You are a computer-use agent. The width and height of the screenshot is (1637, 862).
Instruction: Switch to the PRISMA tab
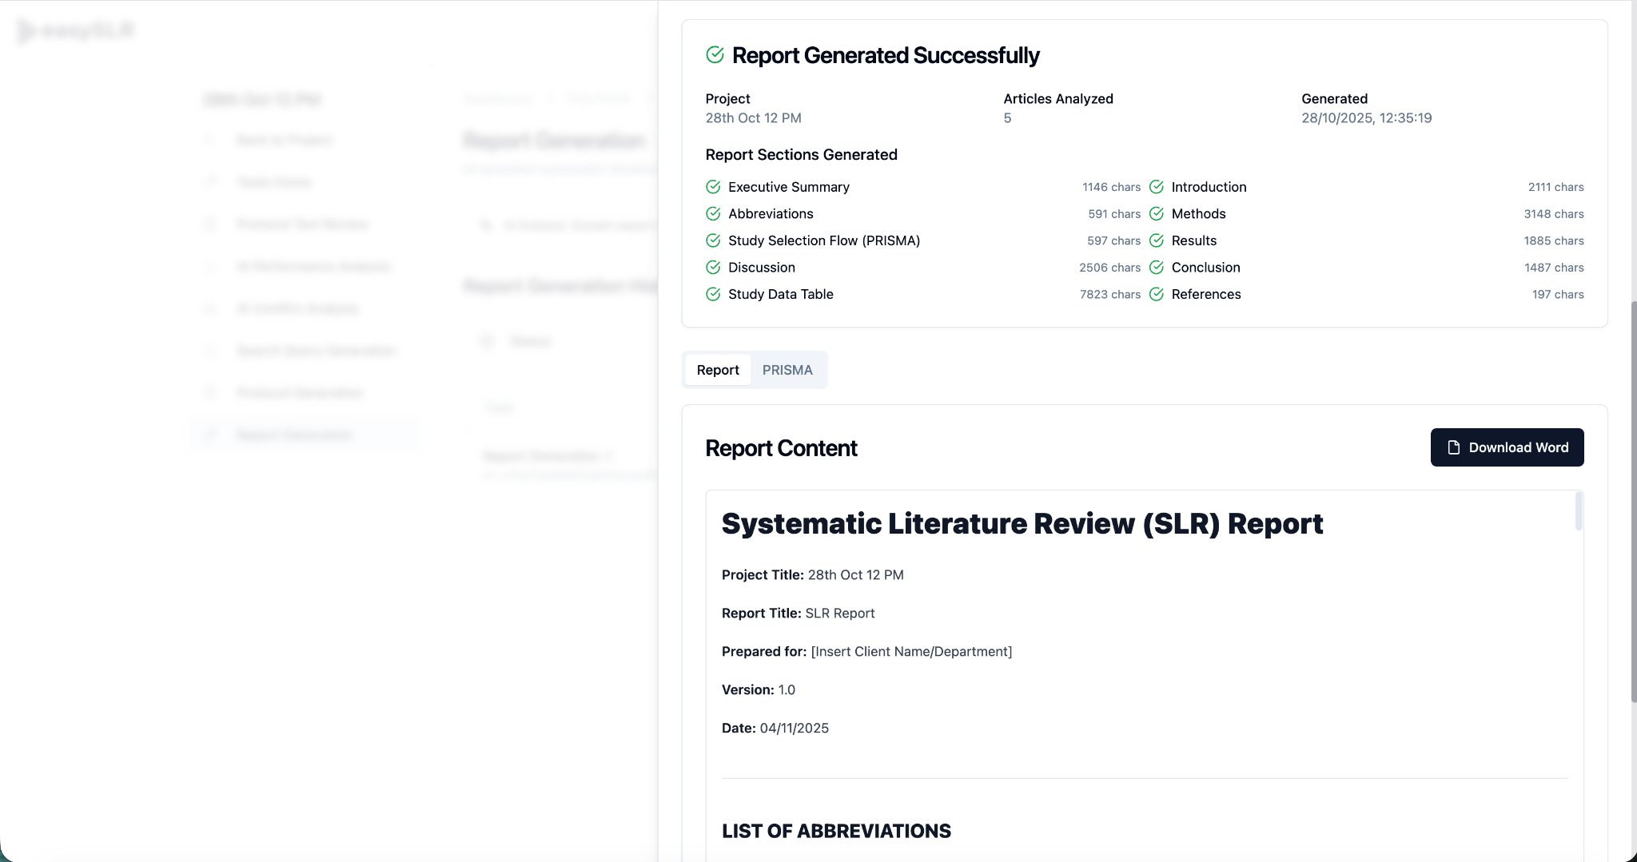click(x=787, y=370)
